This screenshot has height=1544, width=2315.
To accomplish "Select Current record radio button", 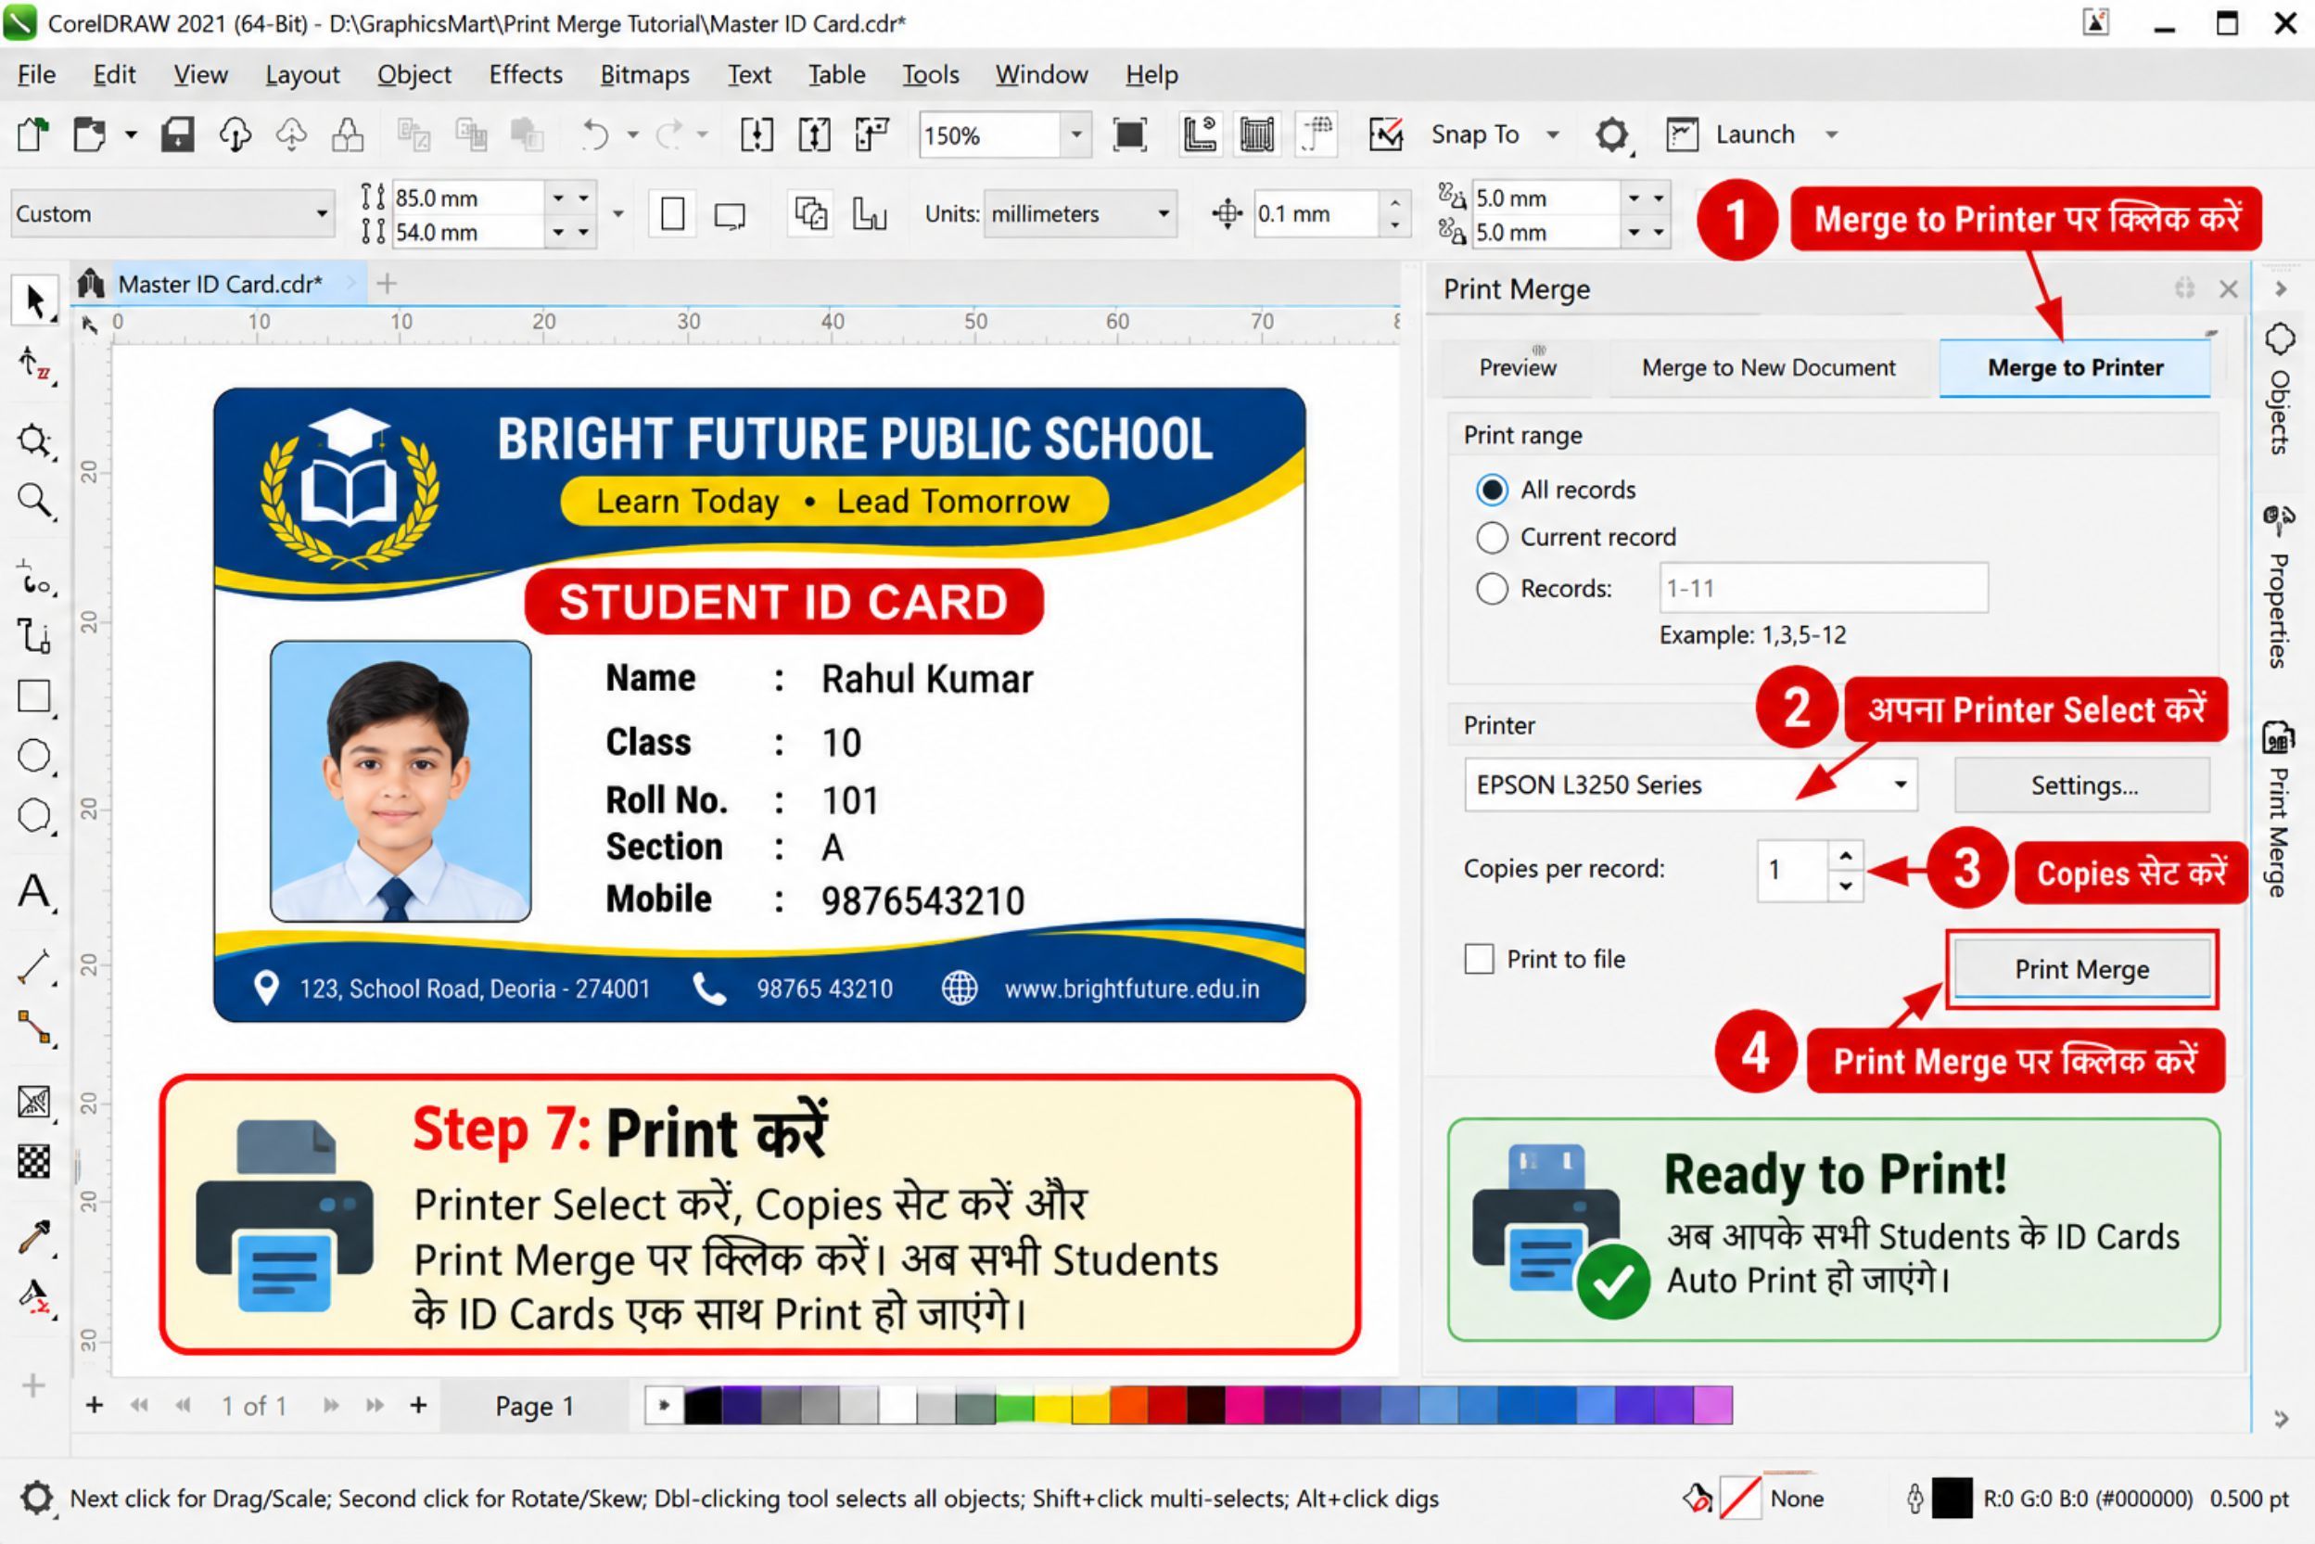I will coord(1492,537).
